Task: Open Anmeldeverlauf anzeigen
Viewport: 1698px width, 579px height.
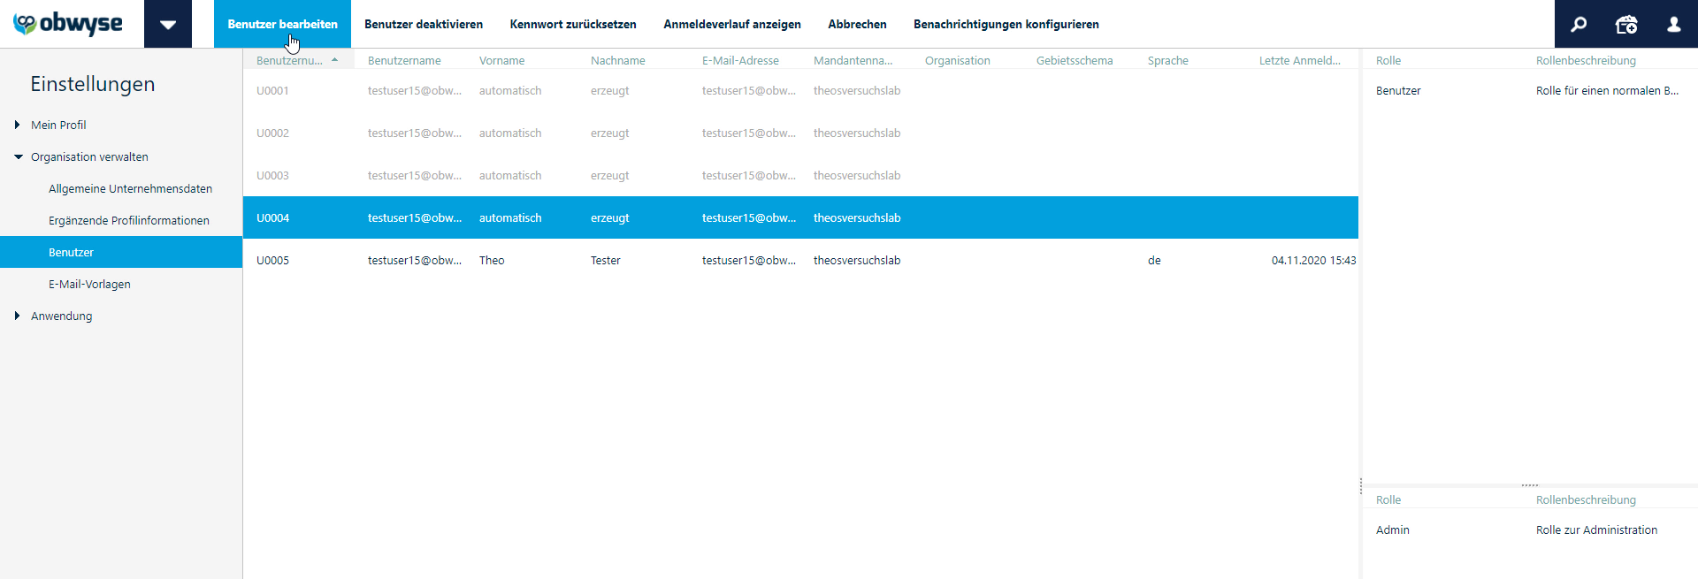Action: coord(732,24)
